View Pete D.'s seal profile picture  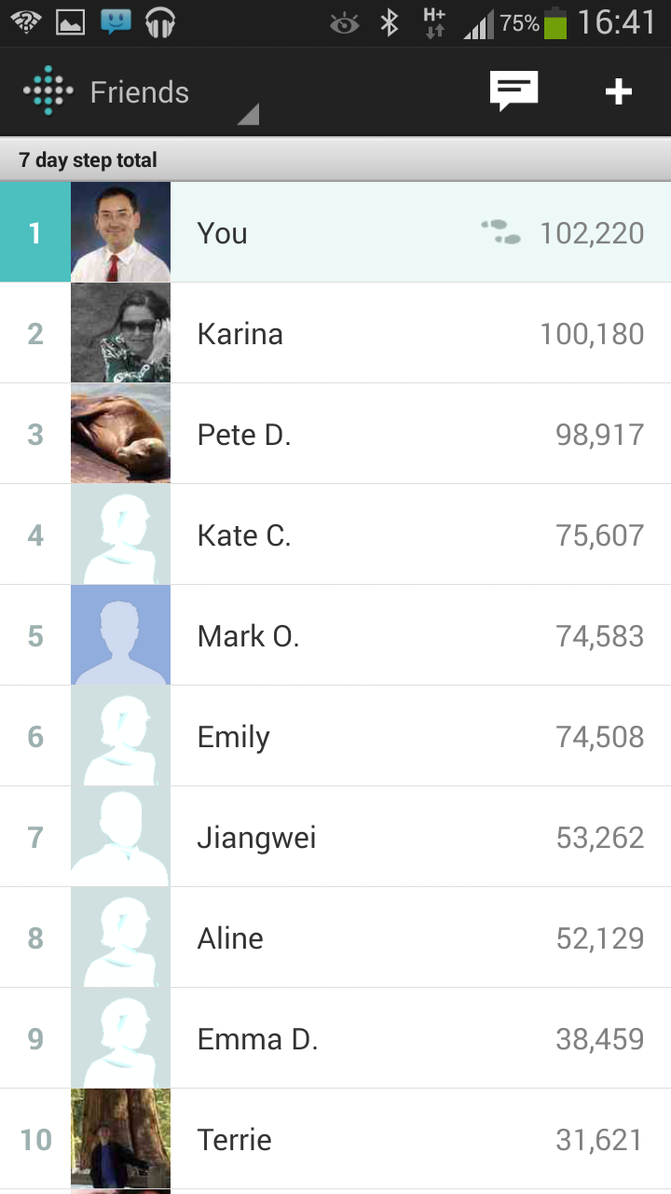pos(120,434)
